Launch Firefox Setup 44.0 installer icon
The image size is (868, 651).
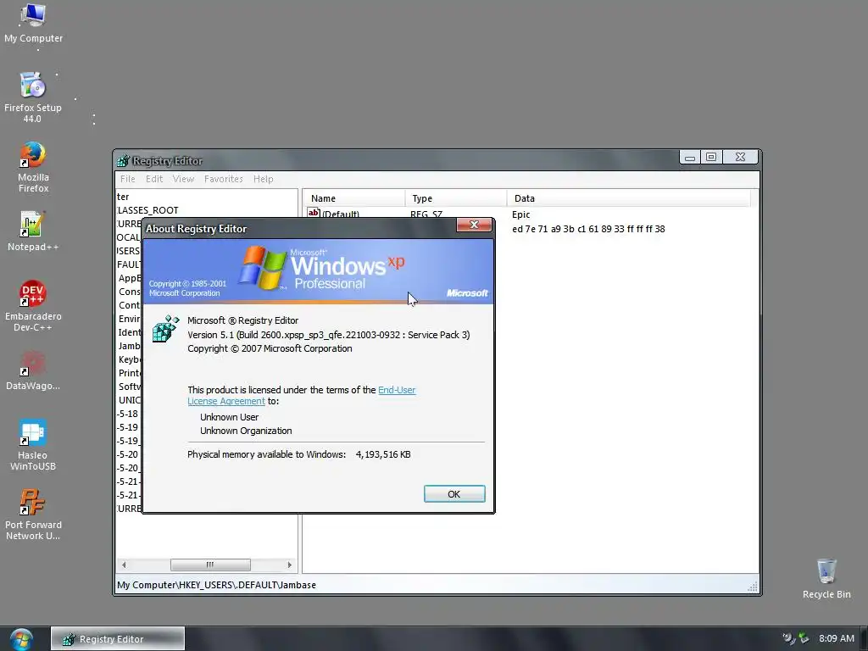click(33, 97)
